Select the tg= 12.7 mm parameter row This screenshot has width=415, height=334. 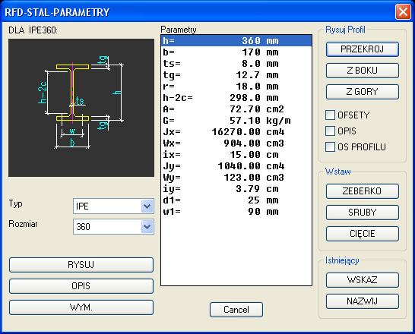click(236, 75)
